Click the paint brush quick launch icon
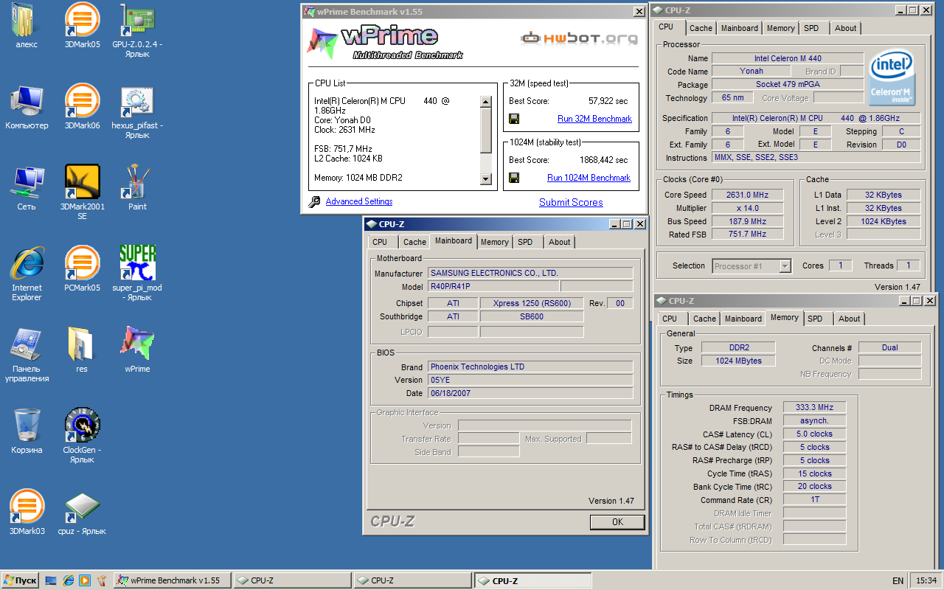This screenshot has width=944, height=590. [x=102, y=580]
